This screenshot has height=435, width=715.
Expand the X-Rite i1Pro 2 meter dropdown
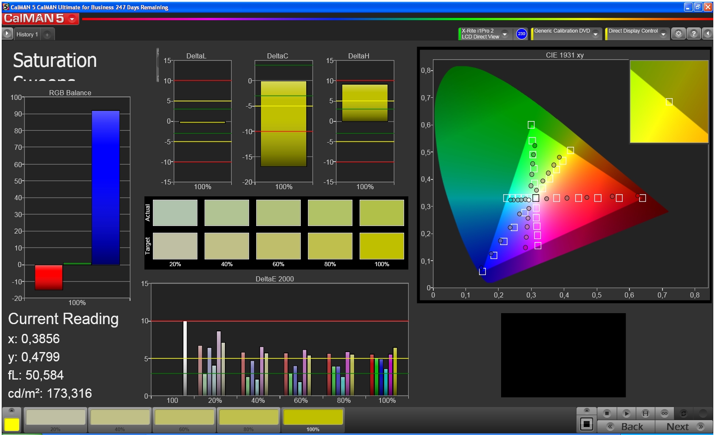point(504,34)
